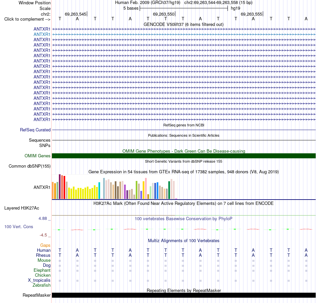Image resolution: width=316 pixels, height=303 pixels.
Task: Select the 'Human Feb. 2009 (GRCh37/hg19)' assembly text
Action: [x=147, y=3]
